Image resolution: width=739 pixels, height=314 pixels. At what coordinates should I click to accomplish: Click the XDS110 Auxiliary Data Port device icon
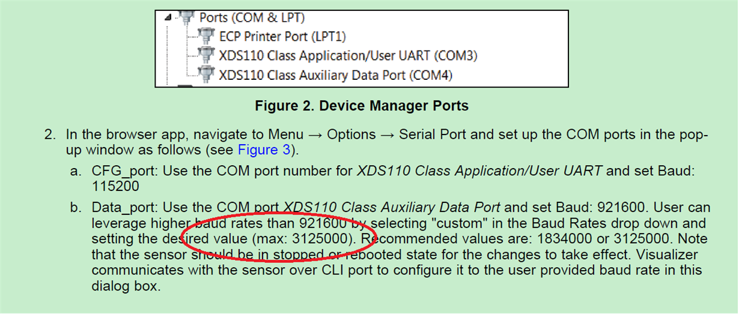click(207, 75)
